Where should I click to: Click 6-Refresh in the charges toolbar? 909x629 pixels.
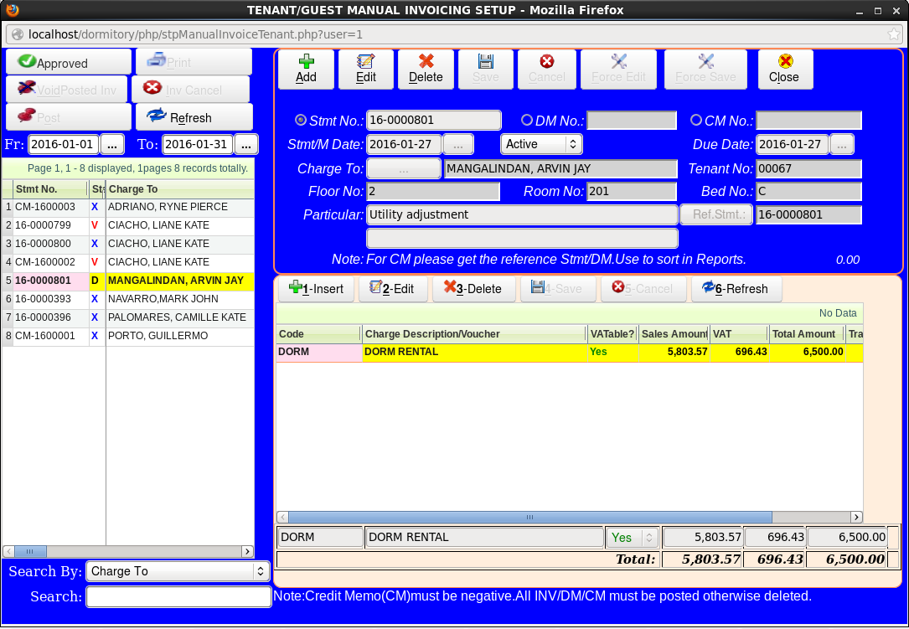[x=736, y=289]
